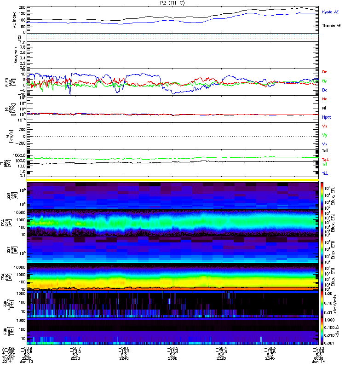Click the Vi [km/s] axis label
The image size is (345, 368).
click(x=11, y=136)
